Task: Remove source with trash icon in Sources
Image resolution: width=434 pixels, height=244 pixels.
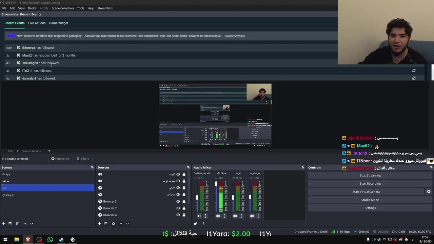Action: point(106,224)
